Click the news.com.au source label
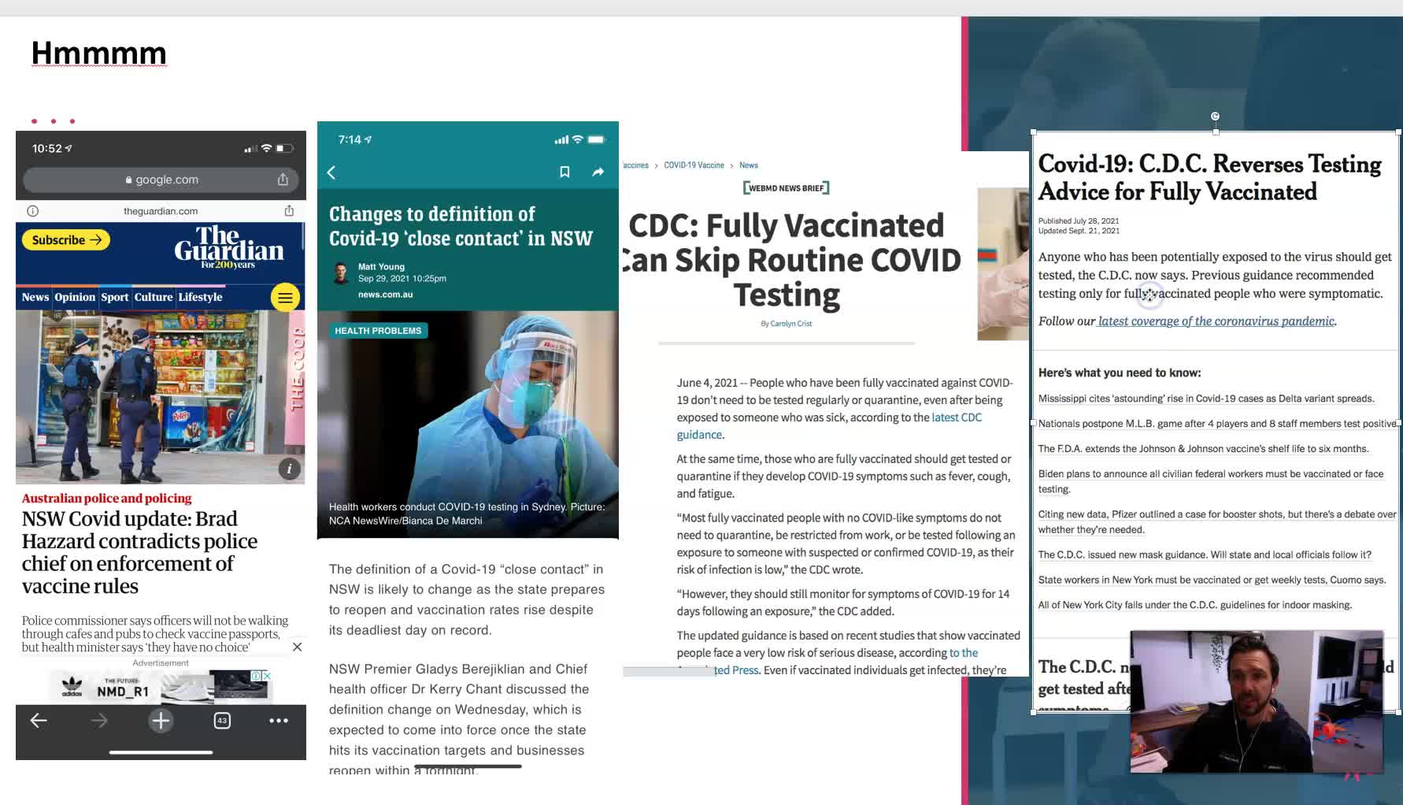1403x805 pixels. click(385, 295)
